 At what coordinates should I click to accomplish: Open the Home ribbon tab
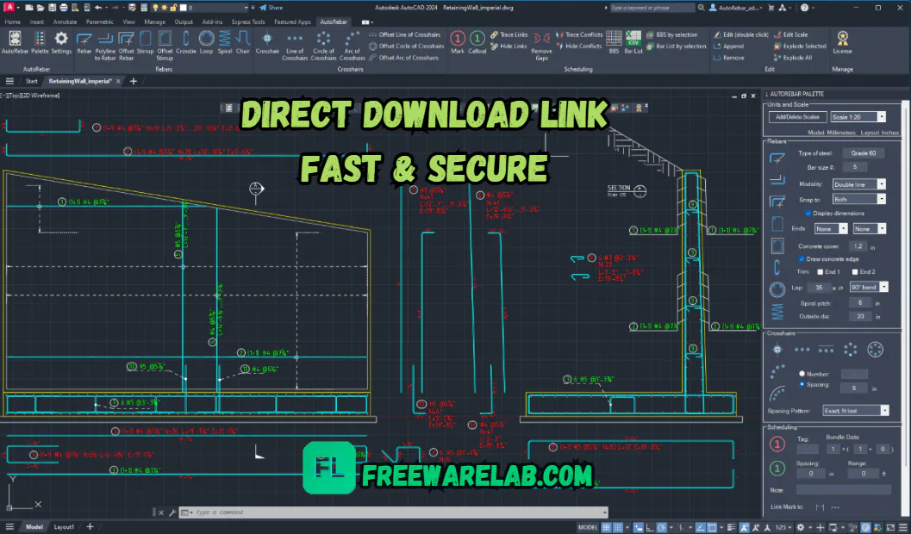(12, 22)
